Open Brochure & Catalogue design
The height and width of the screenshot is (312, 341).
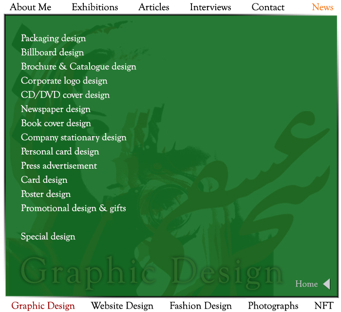78,67
